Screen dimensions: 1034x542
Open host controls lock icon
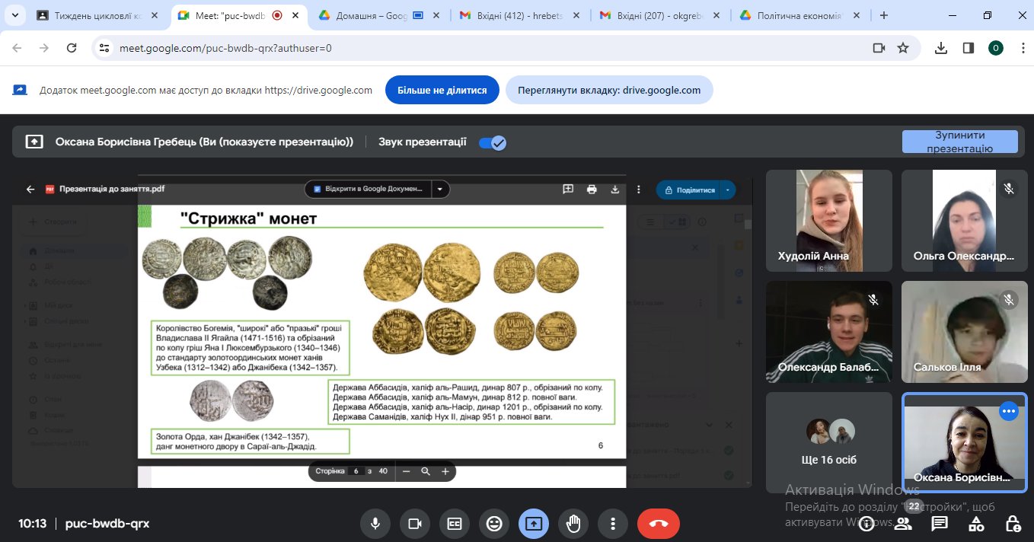coord(1013,524)
